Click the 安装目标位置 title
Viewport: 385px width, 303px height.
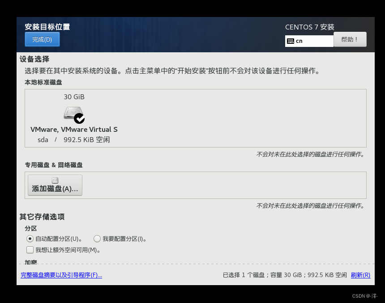click(47, 27)
